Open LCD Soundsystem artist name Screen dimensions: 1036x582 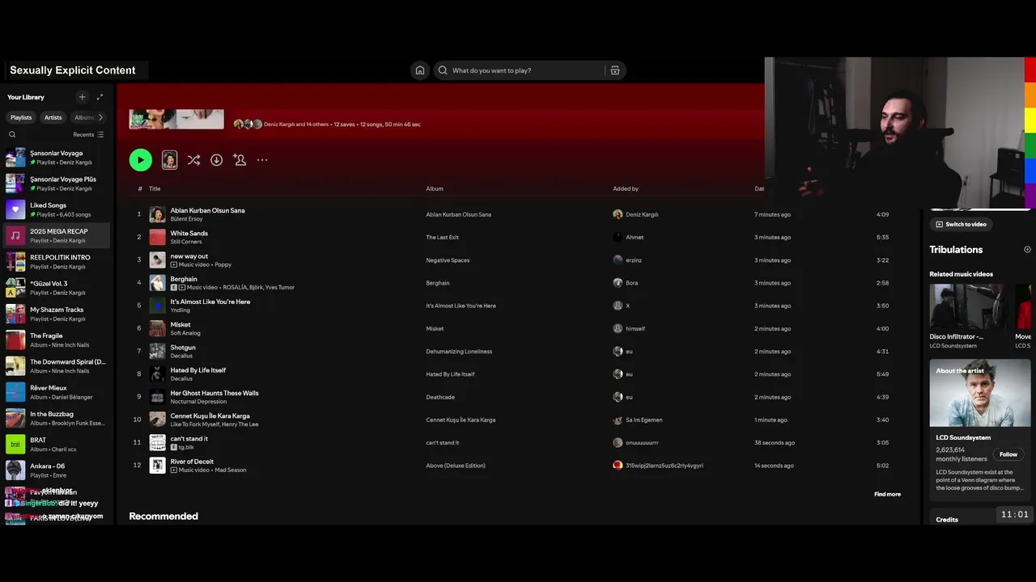click(x=963, y=437)
